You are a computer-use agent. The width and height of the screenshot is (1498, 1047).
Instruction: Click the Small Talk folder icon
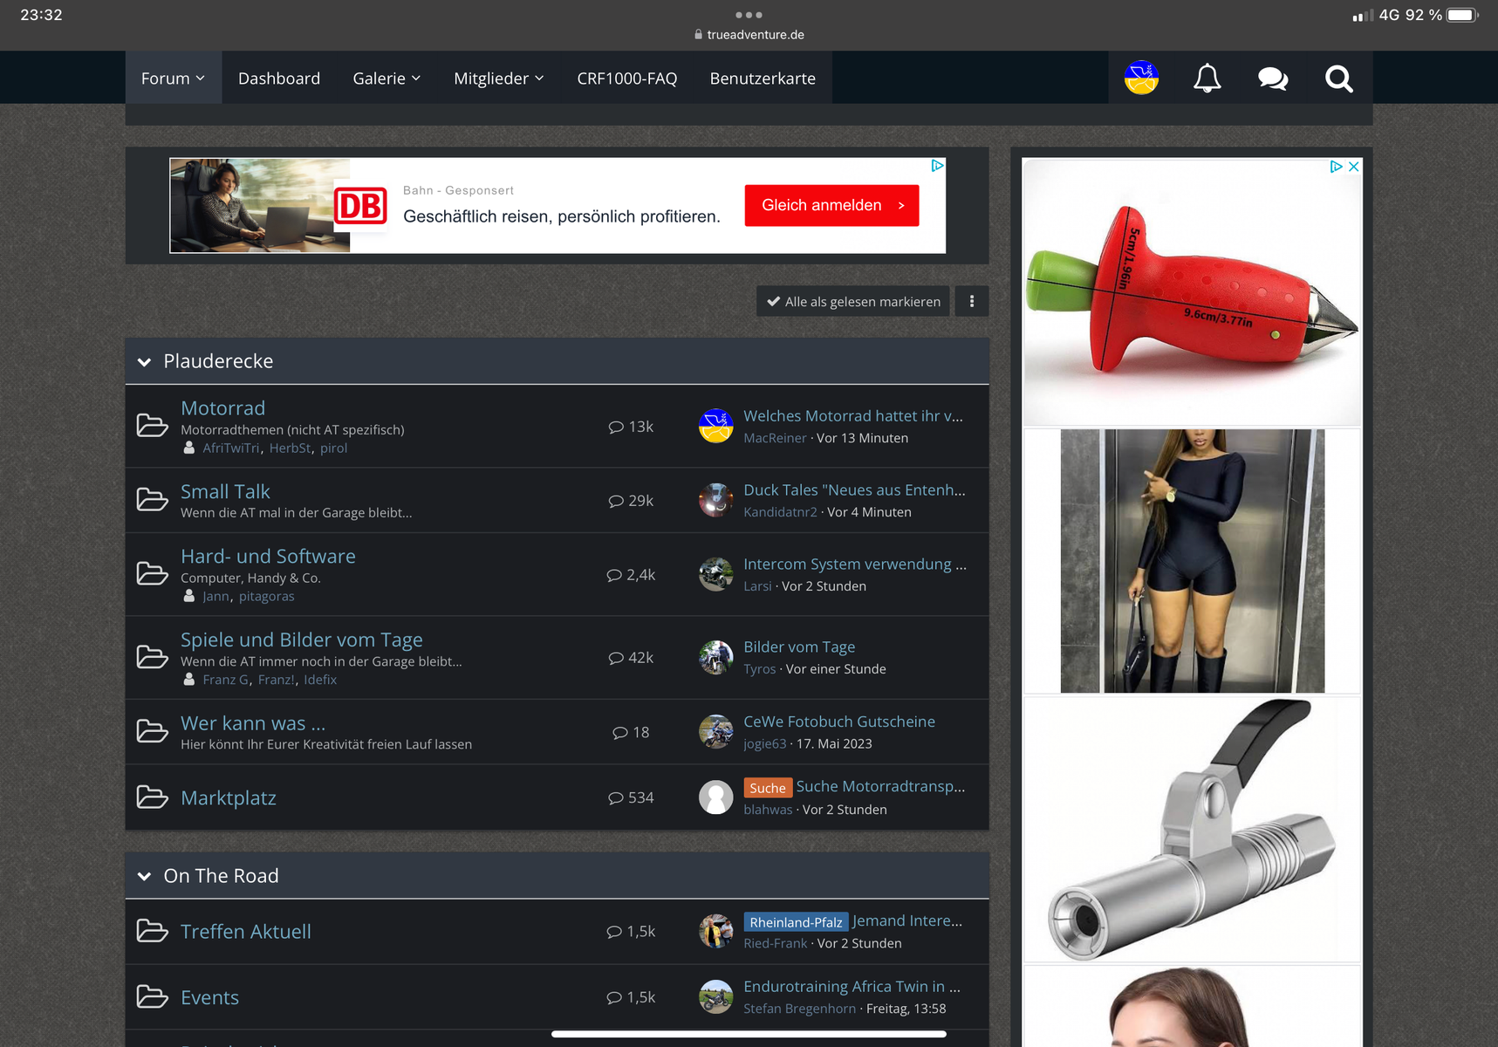pyautogui.click(x=153, y=500)
